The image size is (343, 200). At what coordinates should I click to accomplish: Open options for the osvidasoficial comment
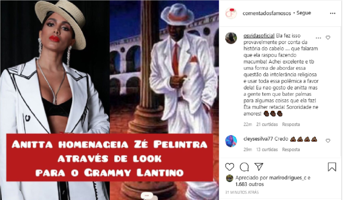coord(318,38)
